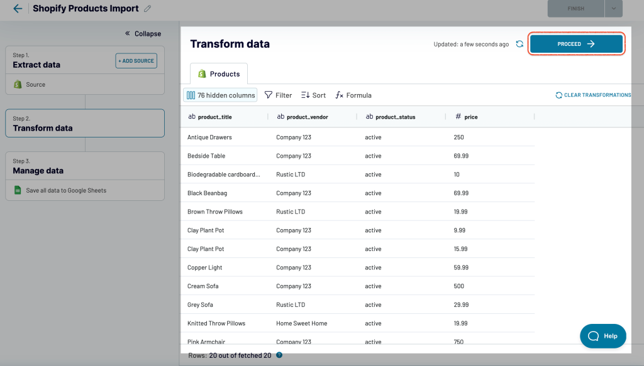Screen dimensions: 644x366
Task: Select Save all data to Google Sheets
Action: [85, 190]
